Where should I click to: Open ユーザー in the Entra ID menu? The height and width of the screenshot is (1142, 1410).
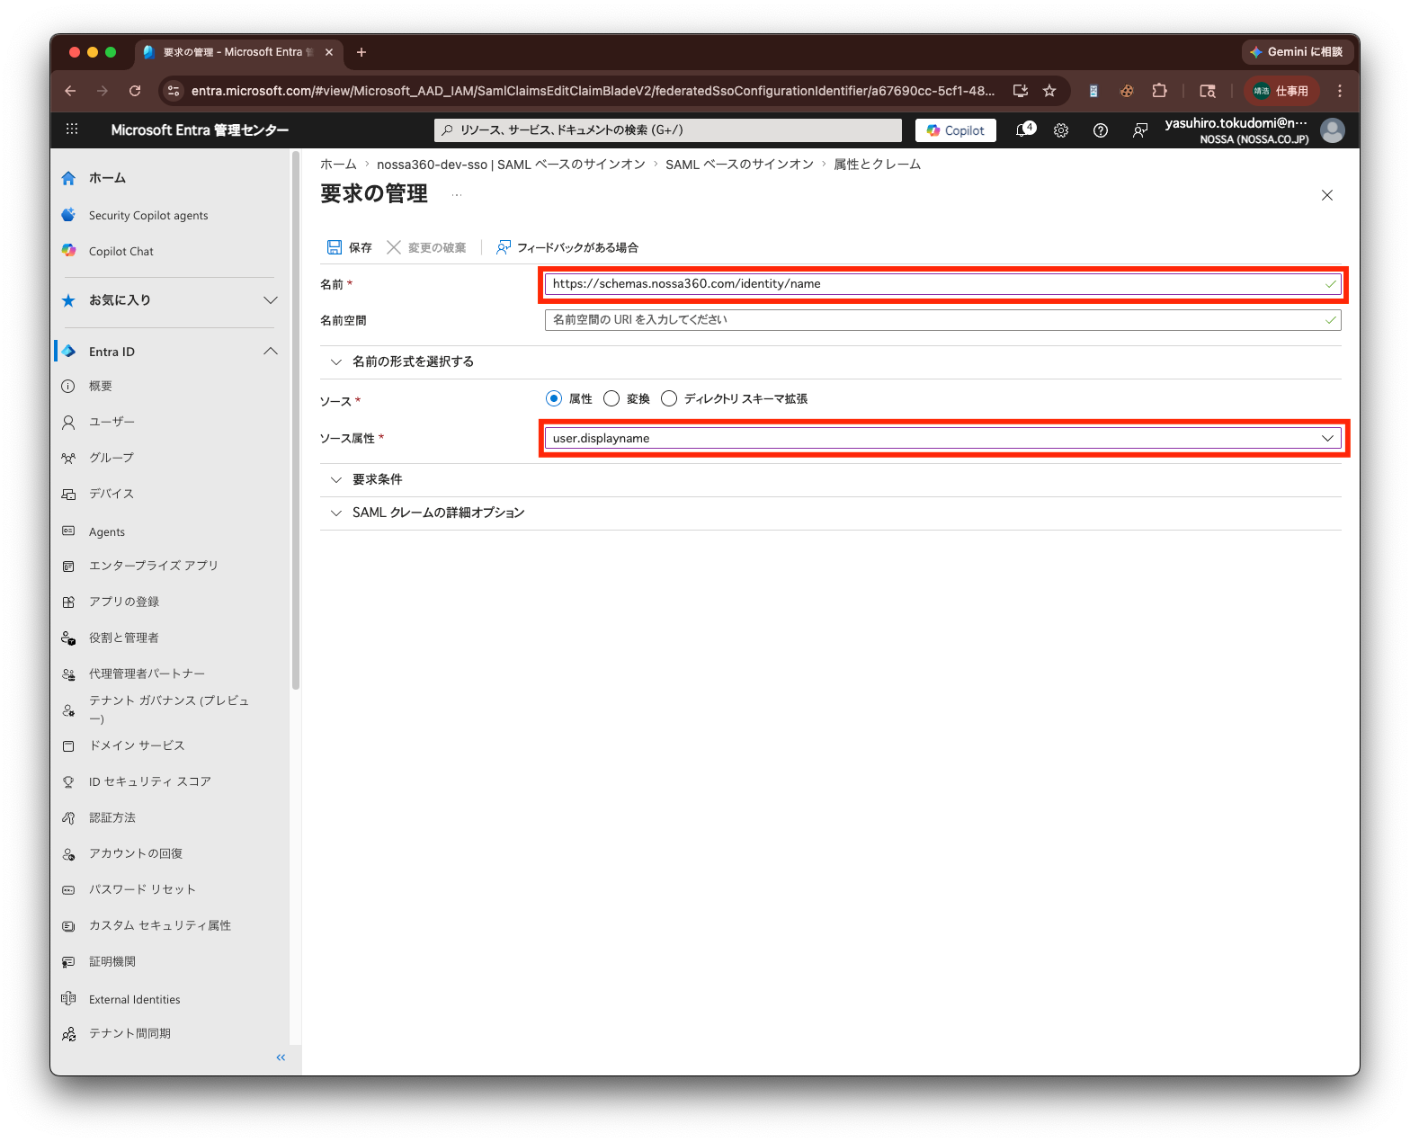[112, 422]
